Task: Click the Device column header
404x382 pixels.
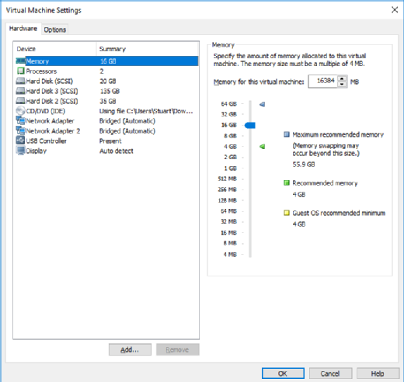Action: tap(54, 49)
